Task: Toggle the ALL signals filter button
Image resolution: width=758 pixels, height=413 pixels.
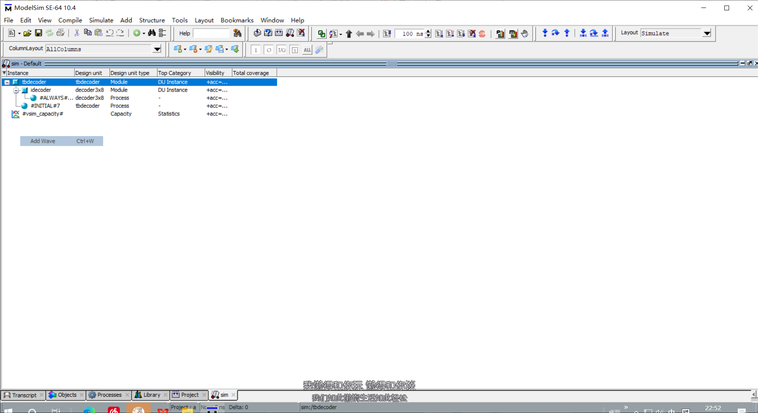Action: (x=307, y=50)
